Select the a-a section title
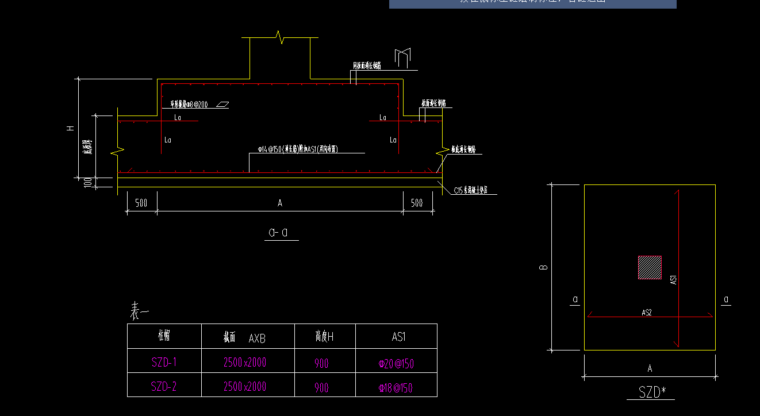Image resolution: width=760 pixels, height=416 pixels. coord(278,233)
